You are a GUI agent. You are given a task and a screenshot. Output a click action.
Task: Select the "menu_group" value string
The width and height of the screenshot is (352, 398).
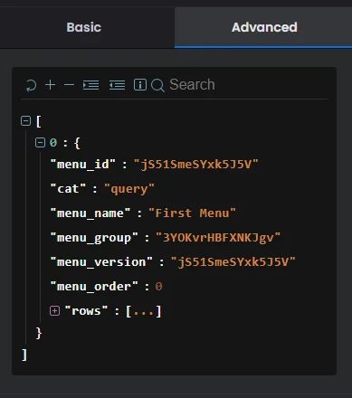(218, 238)
